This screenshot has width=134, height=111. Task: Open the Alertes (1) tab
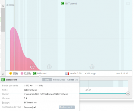point(72,80)
